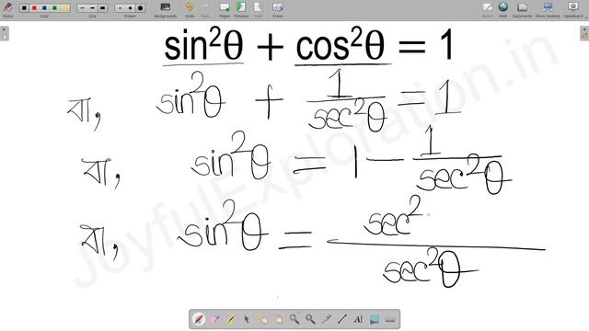
Task: Open the Documents view
Action: pos(522,9)
